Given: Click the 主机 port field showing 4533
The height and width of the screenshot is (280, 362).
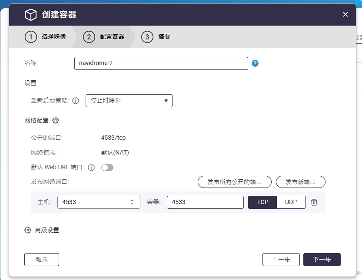Looking at the screenshot, I should coord(99,202).
